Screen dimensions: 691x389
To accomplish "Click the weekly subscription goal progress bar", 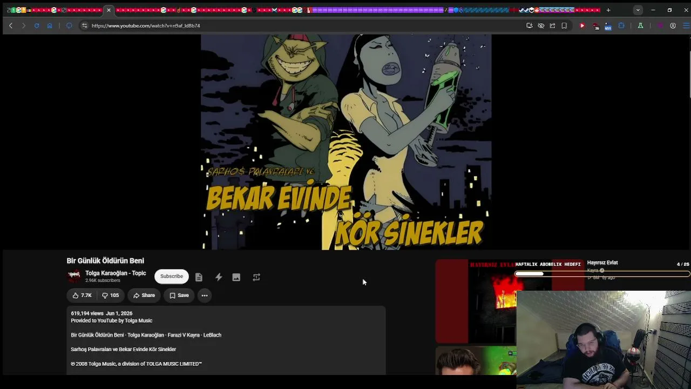I will [602, 274].
